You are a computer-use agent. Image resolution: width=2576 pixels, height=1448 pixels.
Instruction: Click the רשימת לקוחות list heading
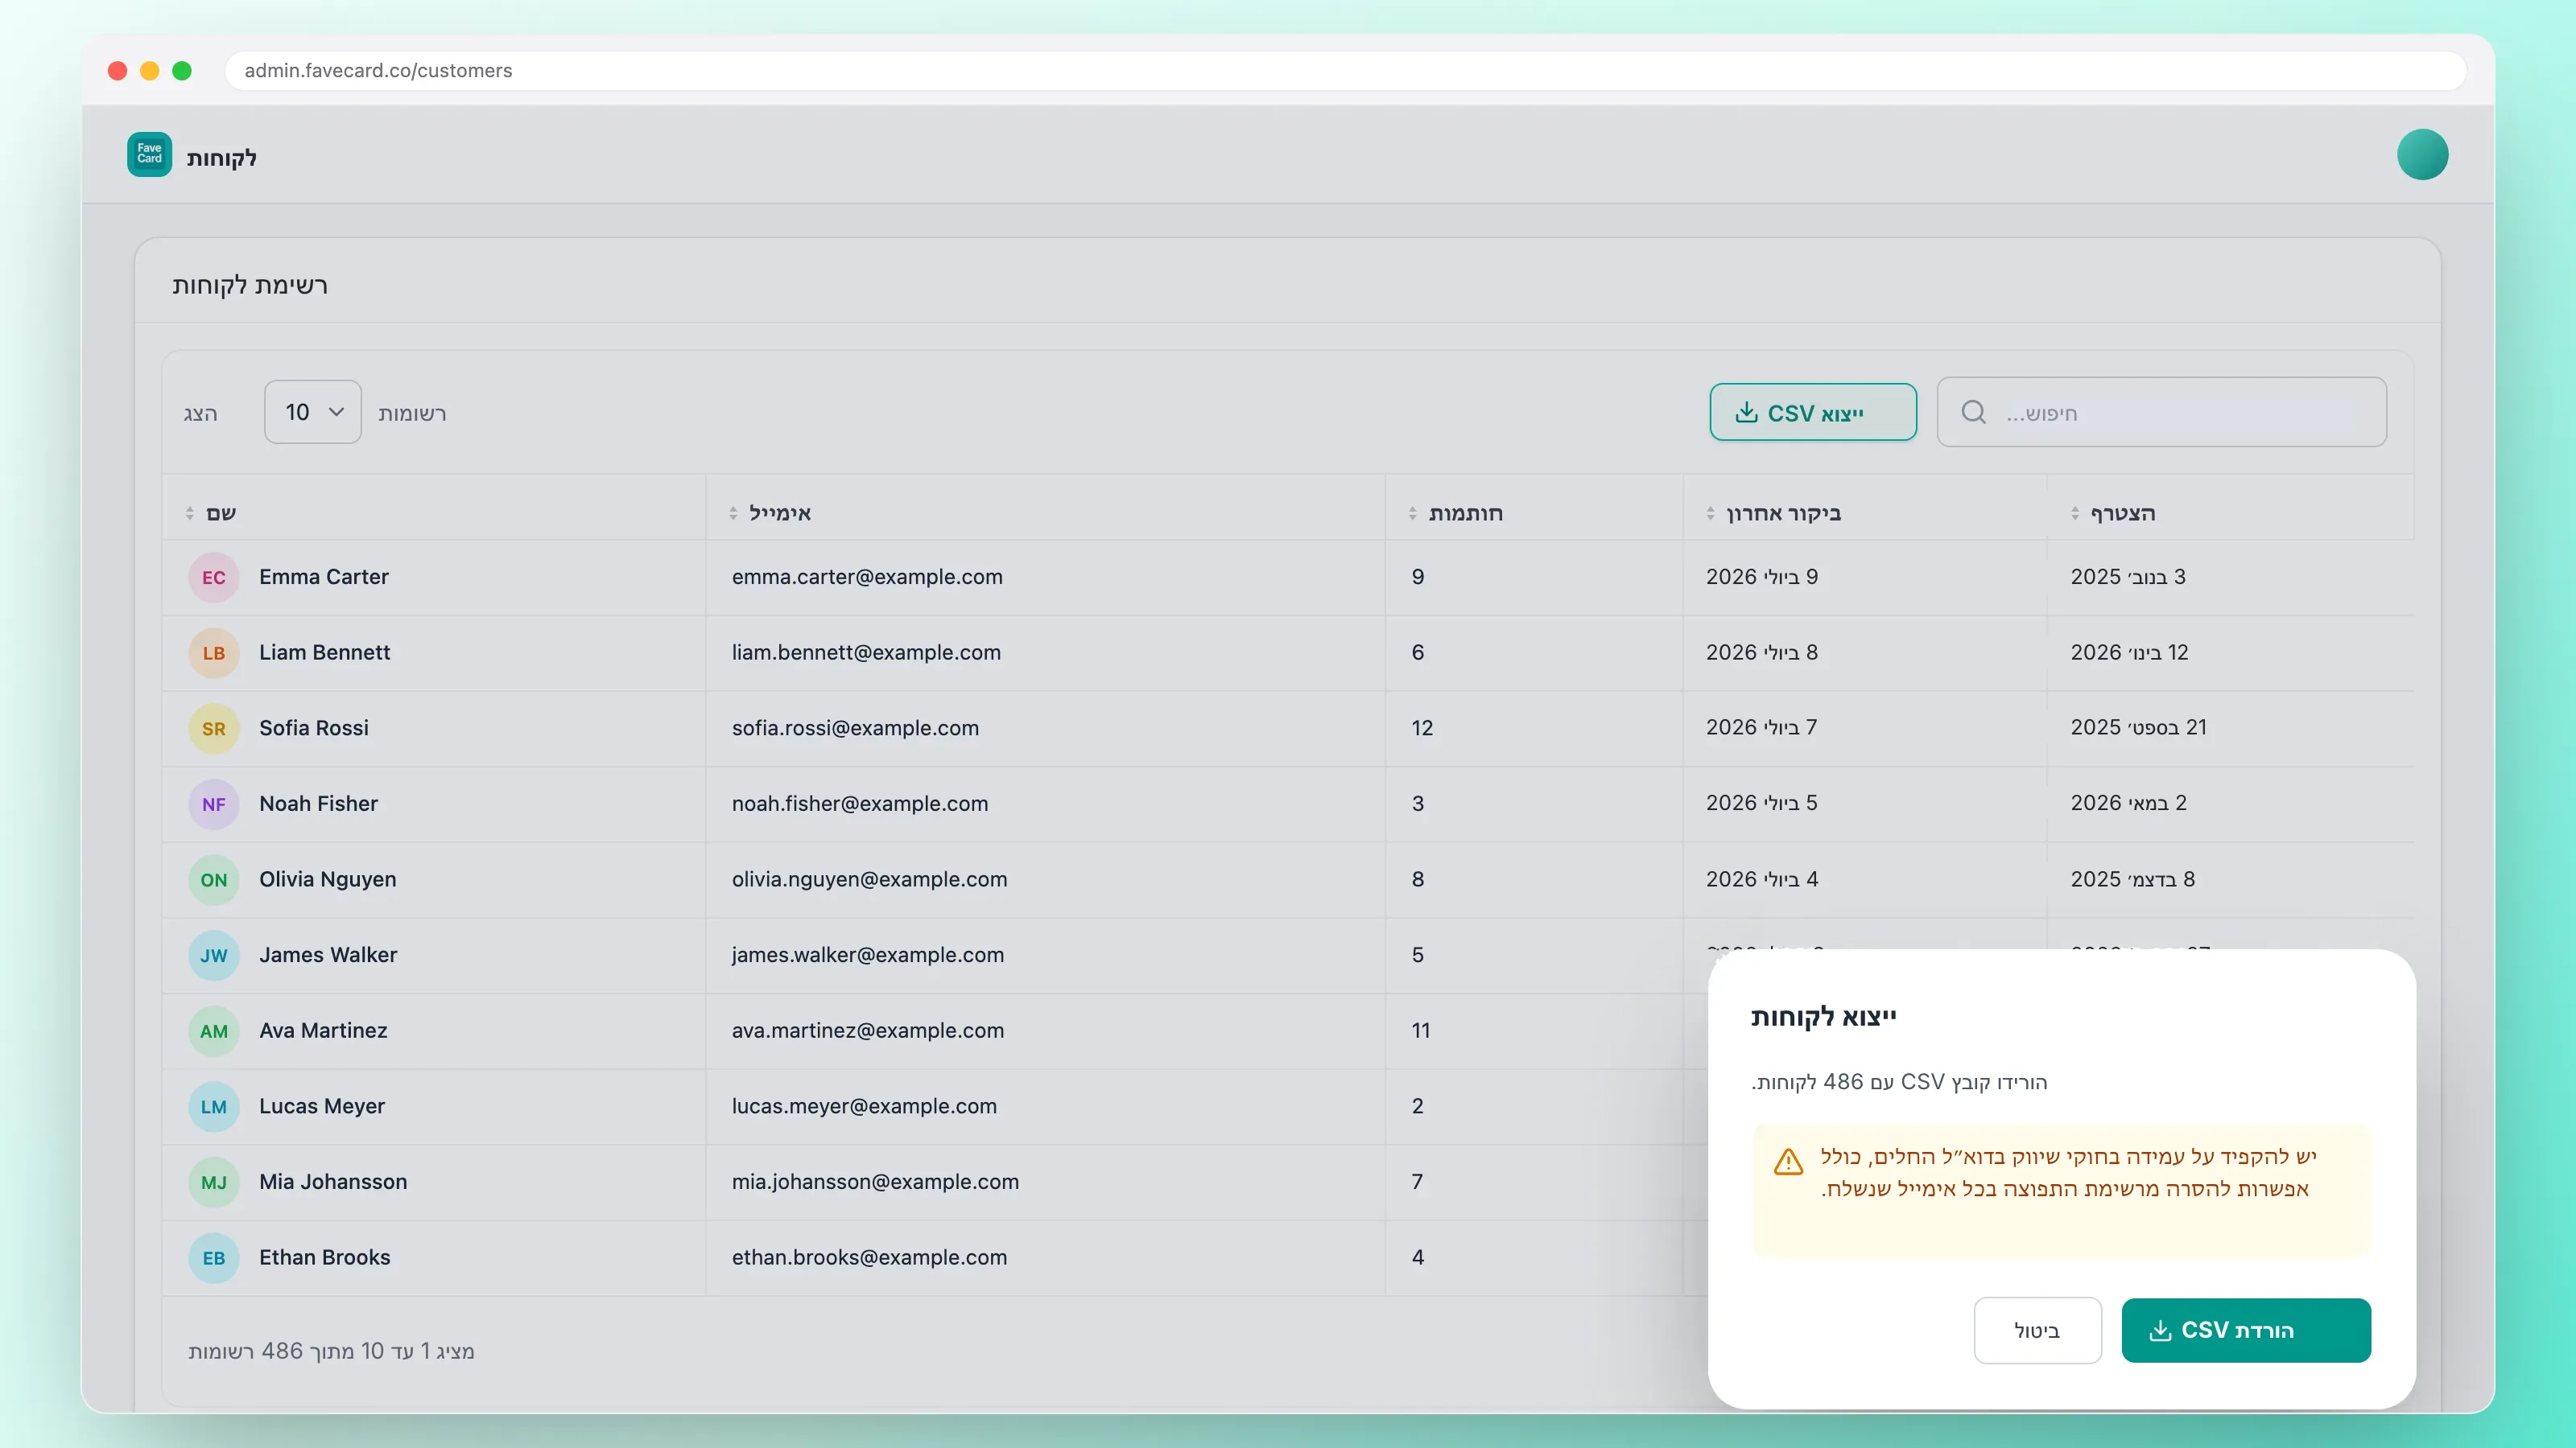(x=250, y=285)
